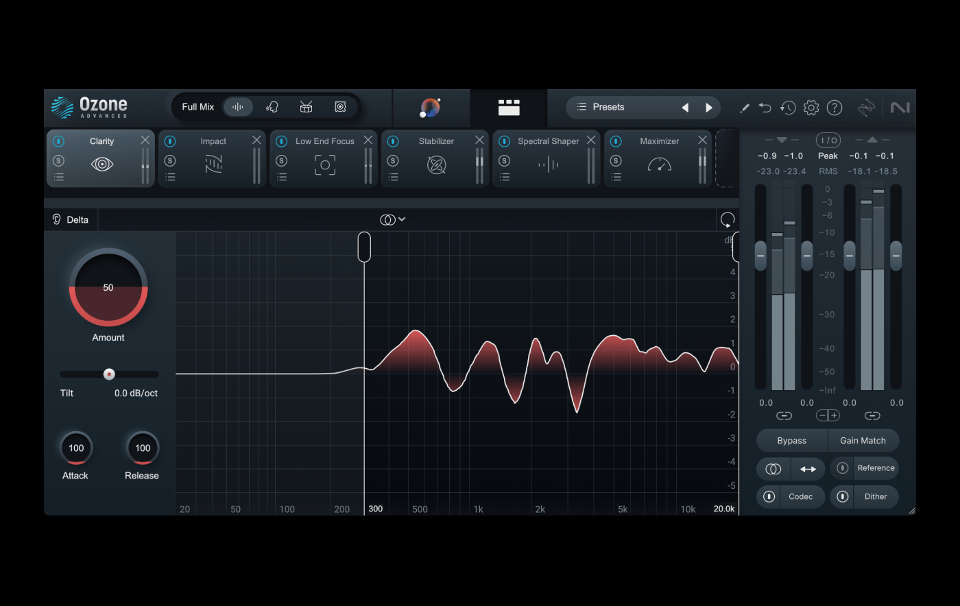Reset the Clarity spectrum view icon

728,219
